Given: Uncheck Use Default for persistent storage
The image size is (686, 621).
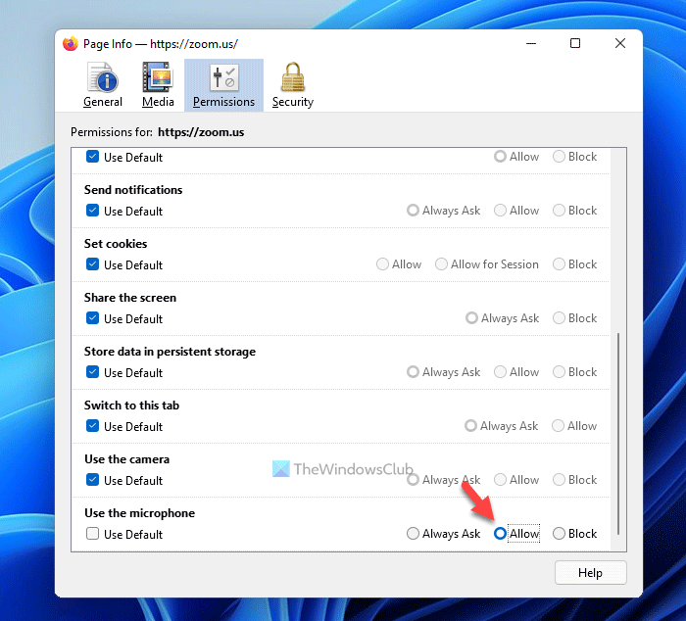Looking at the screenshot, I should 92,372.
